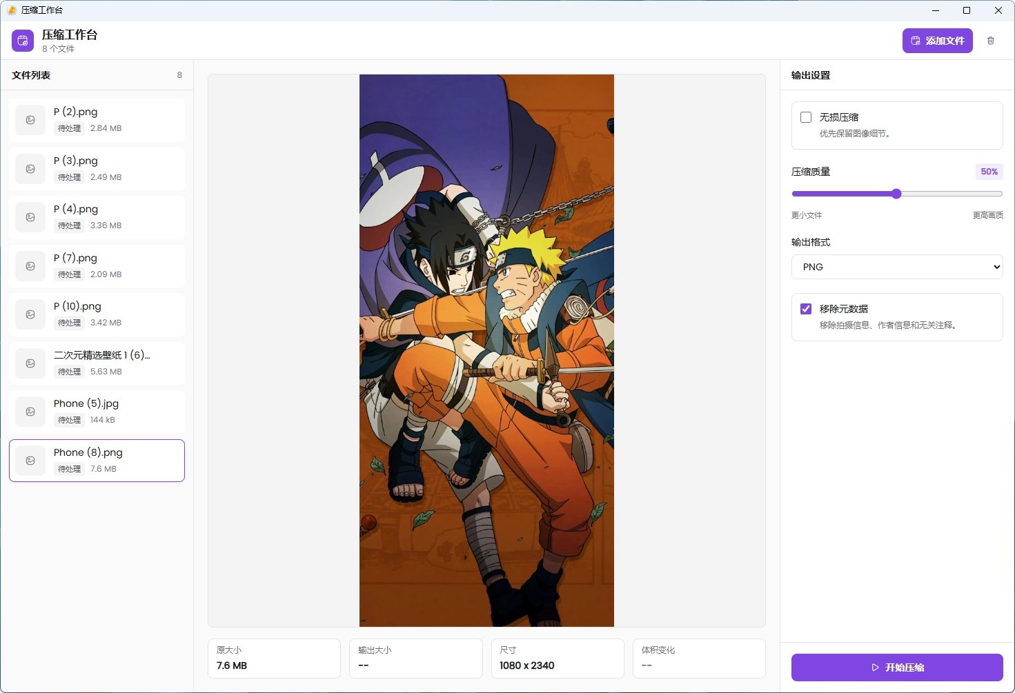
Task: Click the image icon beside P (10).png
Action: point(30,314)
